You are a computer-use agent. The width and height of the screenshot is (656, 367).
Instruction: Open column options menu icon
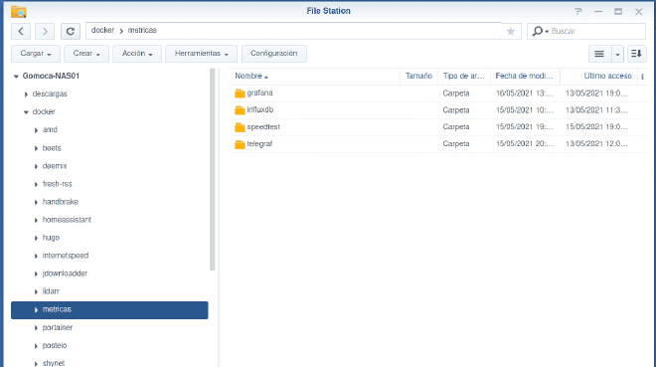pos(642,77)
